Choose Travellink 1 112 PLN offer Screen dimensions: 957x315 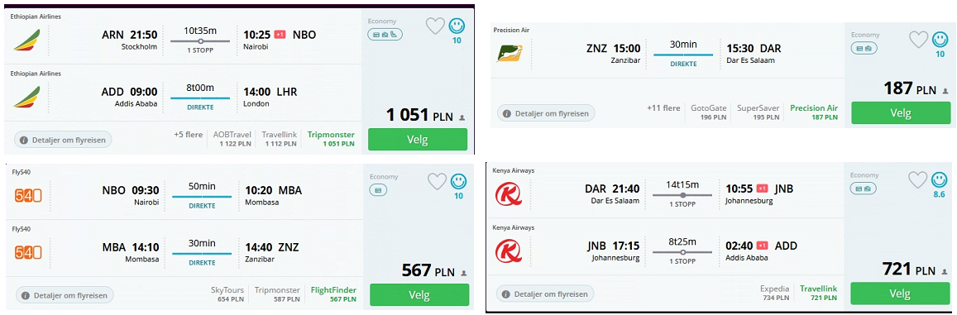[279, 139]
